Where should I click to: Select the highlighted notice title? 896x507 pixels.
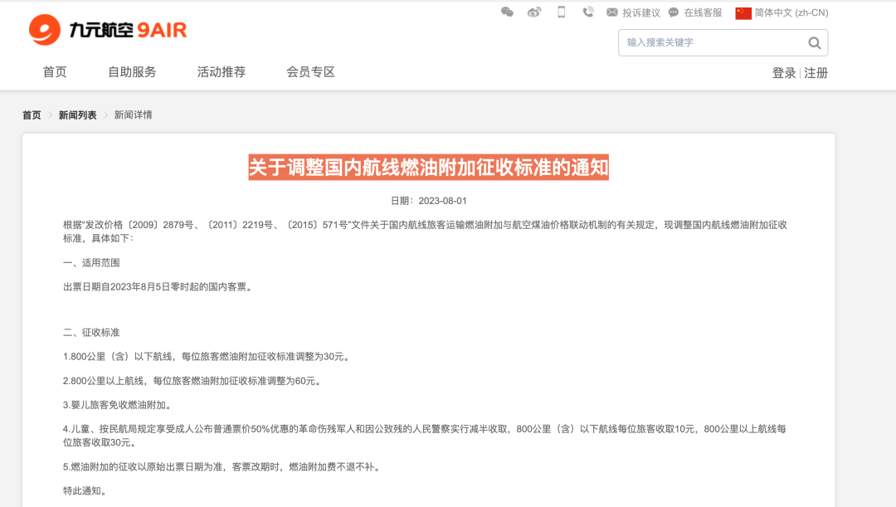click(x=431, y=168)
